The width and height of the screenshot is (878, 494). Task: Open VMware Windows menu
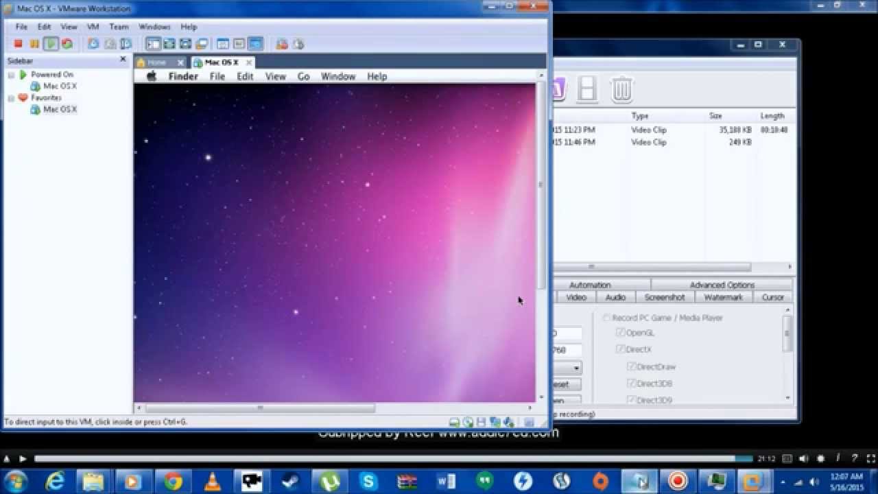pos(154,27)
